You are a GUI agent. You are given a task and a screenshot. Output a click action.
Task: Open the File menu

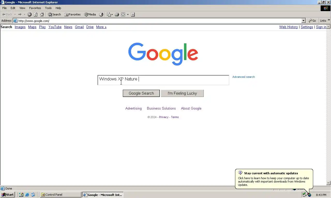tap(4, 8)
